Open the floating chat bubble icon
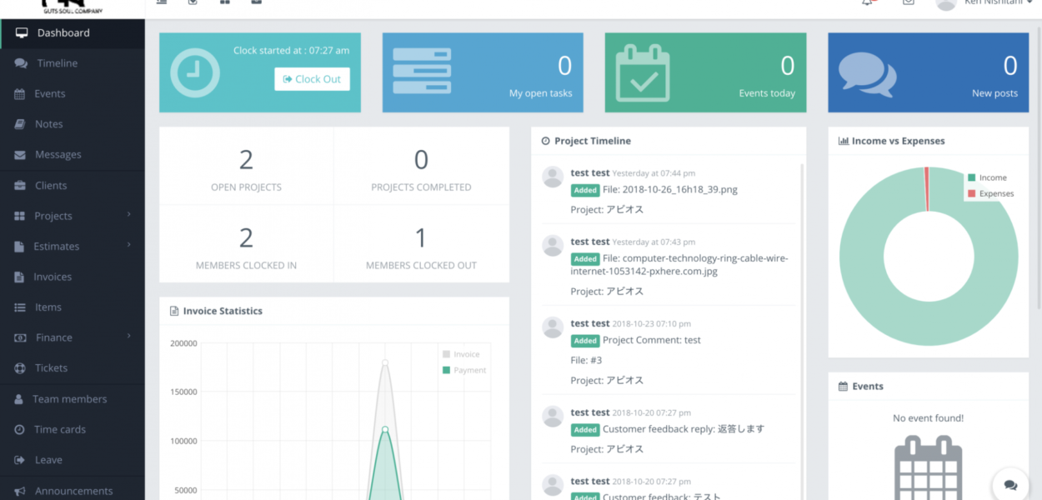Viewport: 1042px width, 500px height. pos(1010,485)
